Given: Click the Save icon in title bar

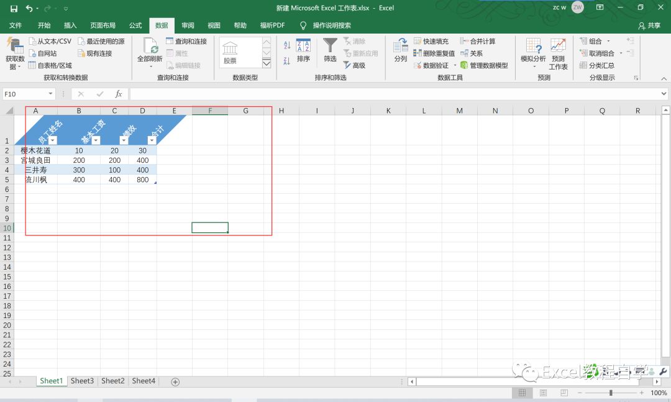Looking at the screenshot, I should click(14, 9).
